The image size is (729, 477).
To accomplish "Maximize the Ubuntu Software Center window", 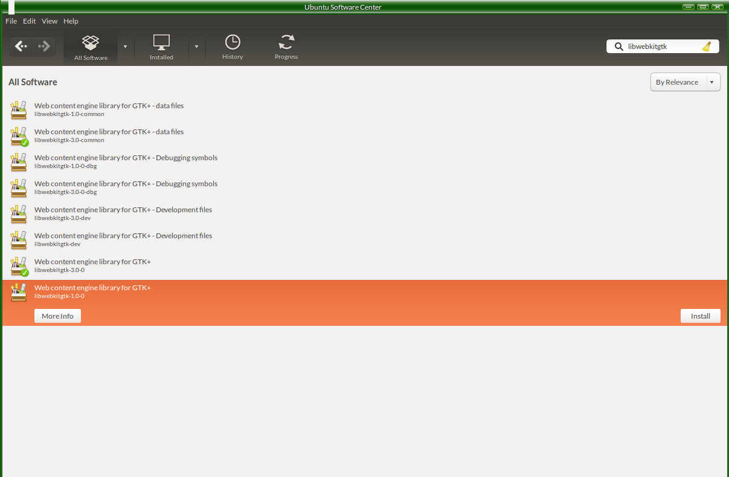I will coord(703,7).
